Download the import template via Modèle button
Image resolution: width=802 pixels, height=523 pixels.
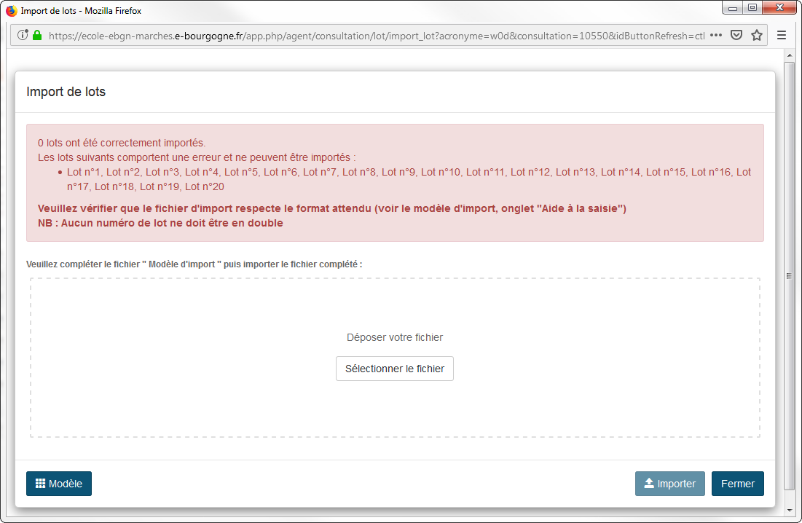coord(59,484)
